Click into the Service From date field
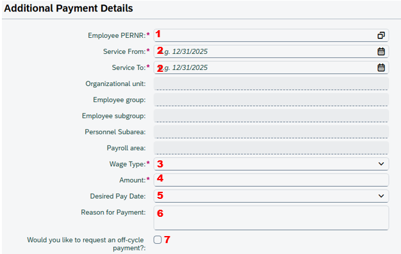401x254 pixels. point(271,51)
